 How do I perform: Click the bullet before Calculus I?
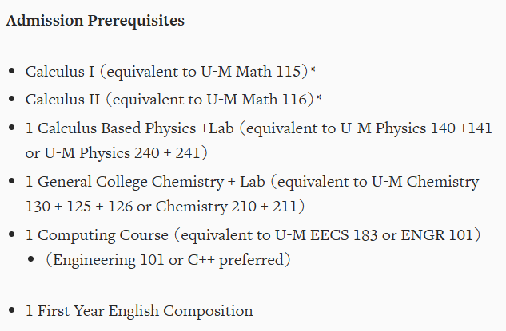[x=12, y=70]
